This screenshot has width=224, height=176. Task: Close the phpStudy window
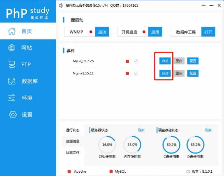click(219, 6)
